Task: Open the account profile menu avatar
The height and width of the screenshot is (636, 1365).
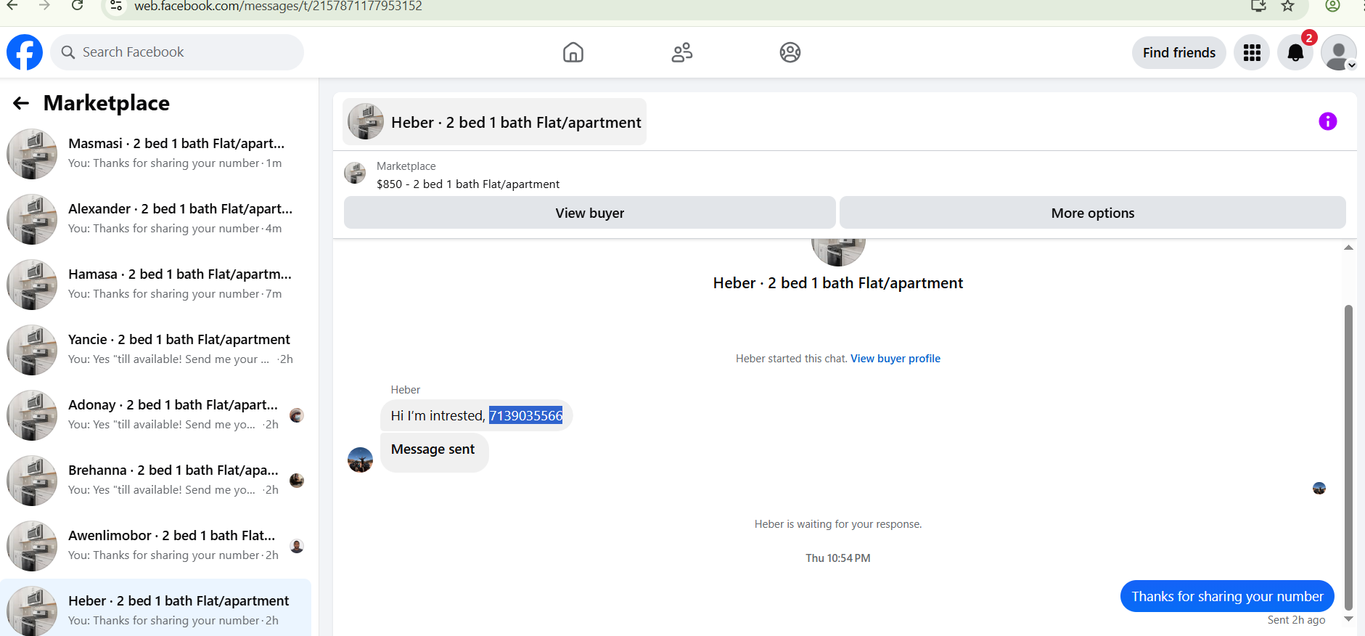Action: 1339,52
